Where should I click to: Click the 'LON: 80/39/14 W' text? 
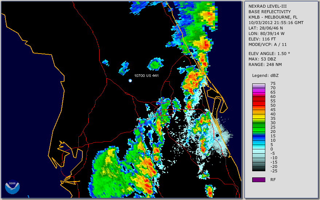266,34
